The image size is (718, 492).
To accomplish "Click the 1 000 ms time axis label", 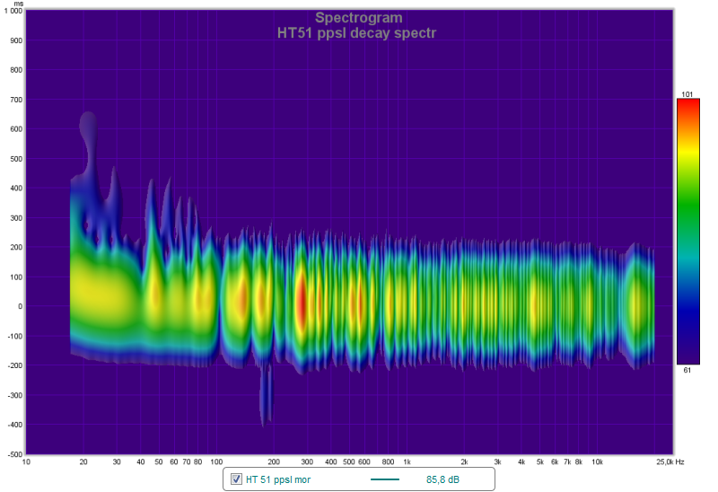I will (x=13, y=11).
